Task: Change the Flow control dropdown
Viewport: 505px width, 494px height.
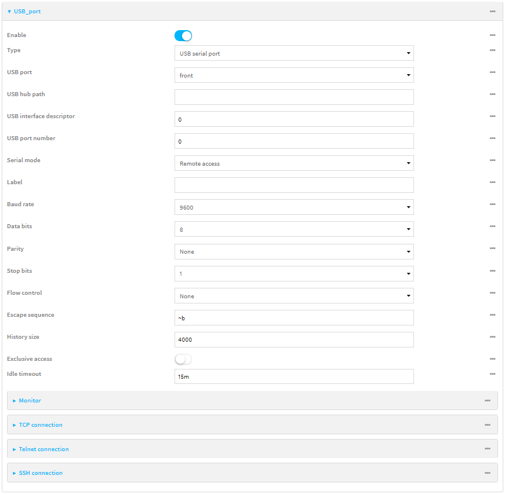Action: pos(293,296)
